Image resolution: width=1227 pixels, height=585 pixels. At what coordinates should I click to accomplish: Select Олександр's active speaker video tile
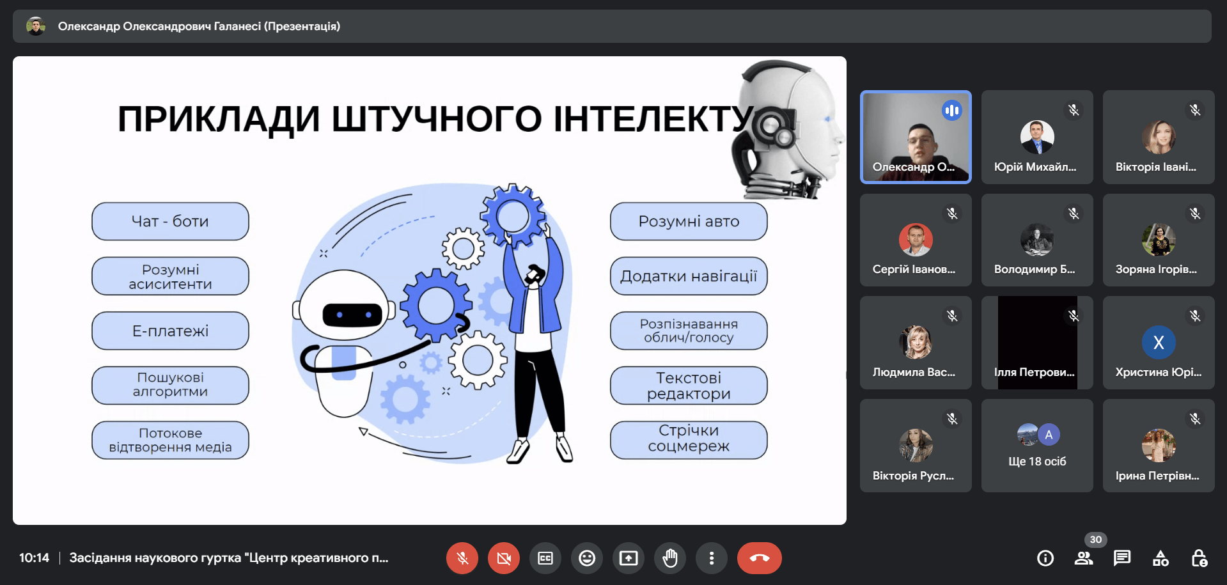(916, 137)
